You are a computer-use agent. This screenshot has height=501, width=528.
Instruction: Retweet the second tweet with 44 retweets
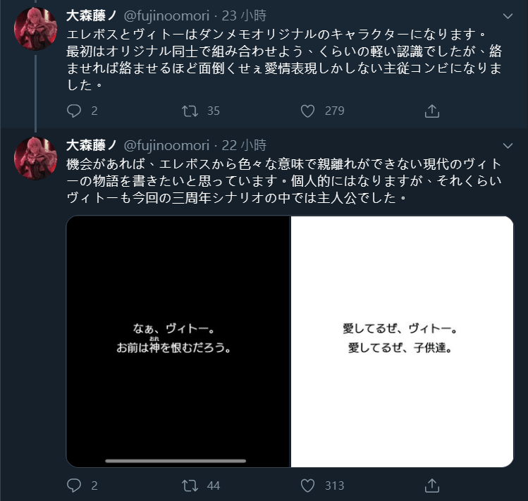click(190, 485)
